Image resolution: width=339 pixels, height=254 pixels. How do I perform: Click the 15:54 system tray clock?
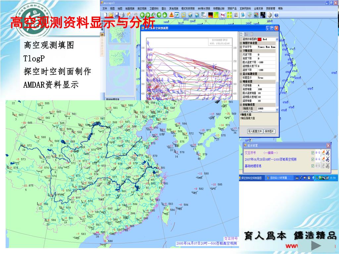pyautogui.click(x=332, y=178)
